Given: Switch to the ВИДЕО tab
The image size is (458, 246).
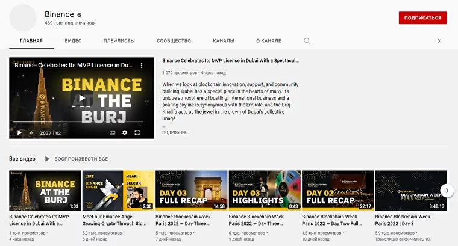Looking at the screenshot, I should pos(73,41).
